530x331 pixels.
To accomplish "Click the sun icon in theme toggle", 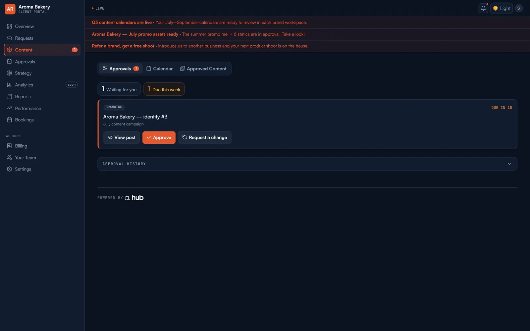I will click(496, 8).
